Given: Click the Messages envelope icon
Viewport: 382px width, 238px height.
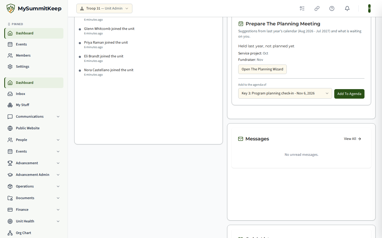Looking at the screenshot, I should [241, 139].
